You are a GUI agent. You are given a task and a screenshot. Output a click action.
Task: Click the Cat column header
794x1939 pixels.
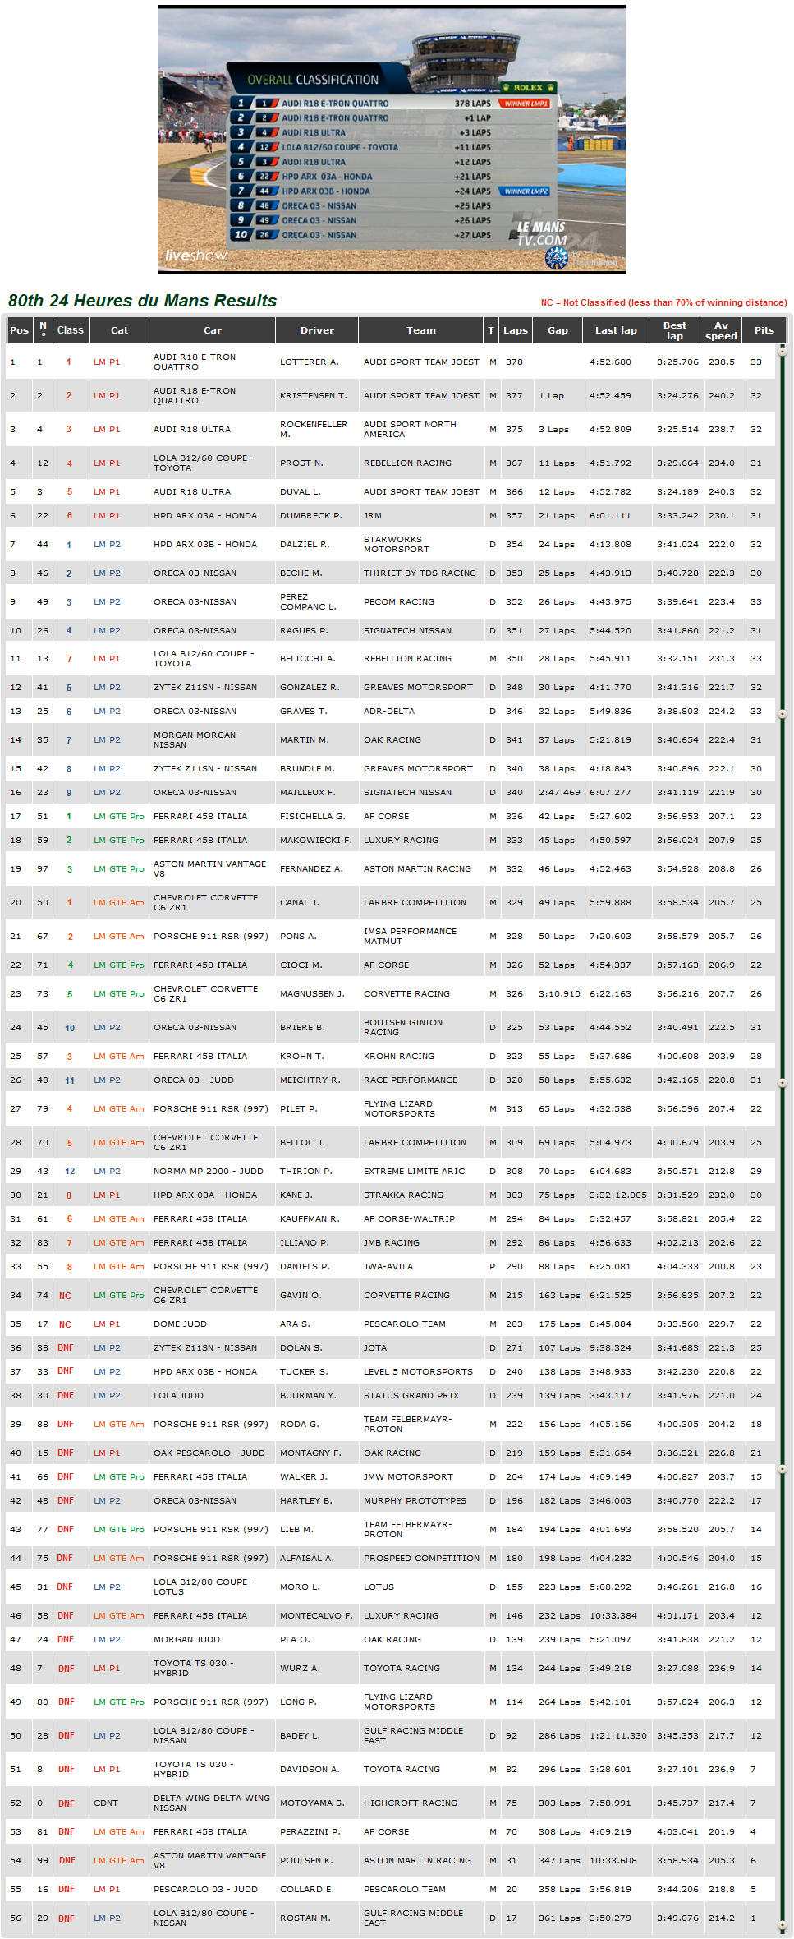119,330
